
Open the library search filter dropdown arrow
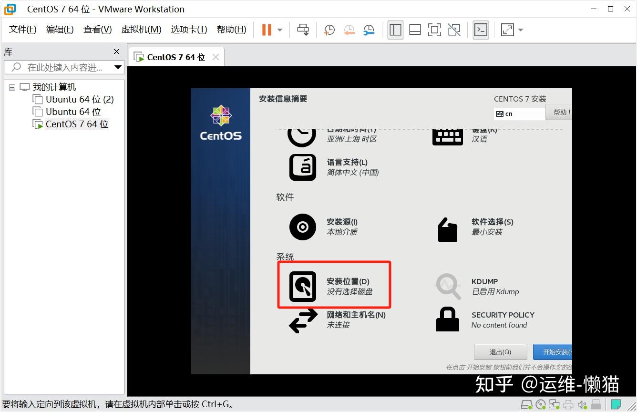(x=118, y=67)
